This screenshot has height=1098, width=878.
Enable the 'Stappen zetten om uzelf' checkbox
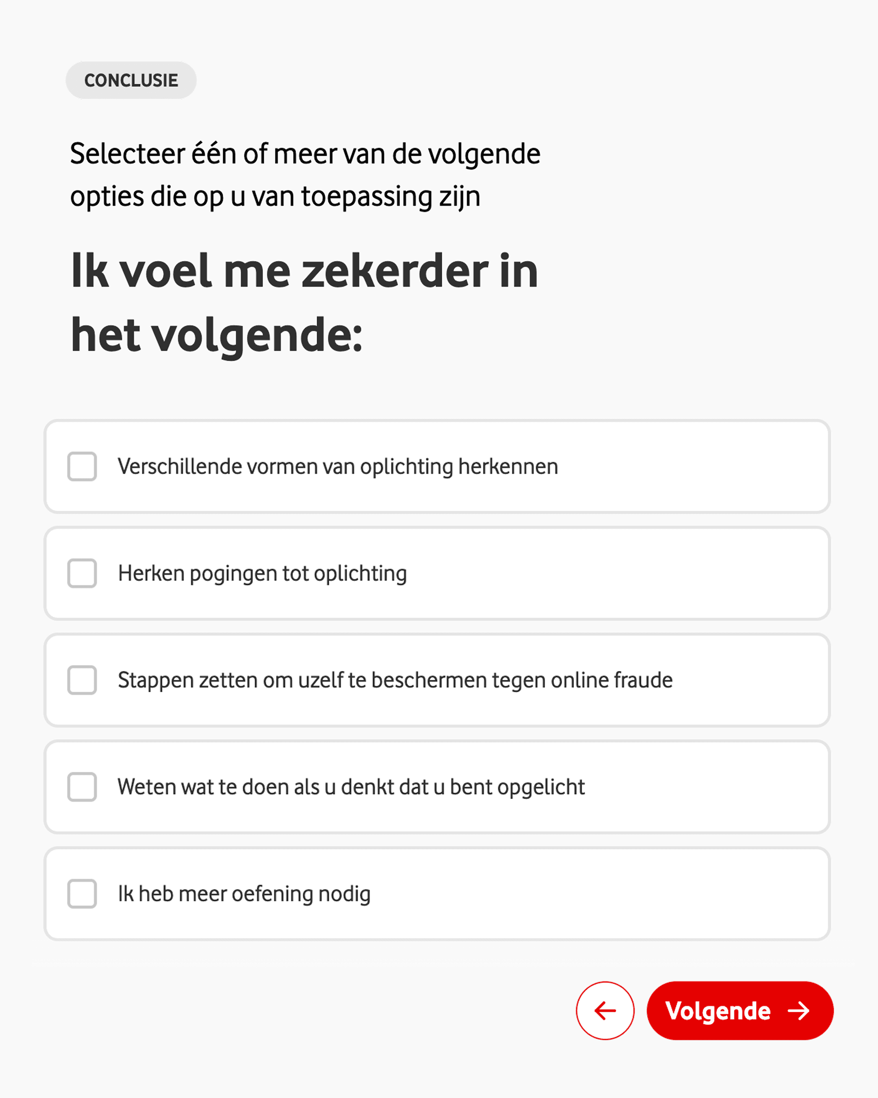coord(82,680)
